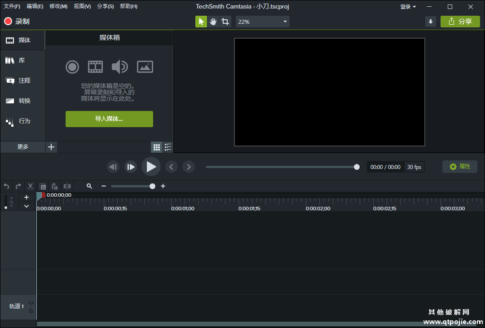Click the Split icon in timeline toolbar
Screen dimensions: 485x328
click(x=67, y=186)
